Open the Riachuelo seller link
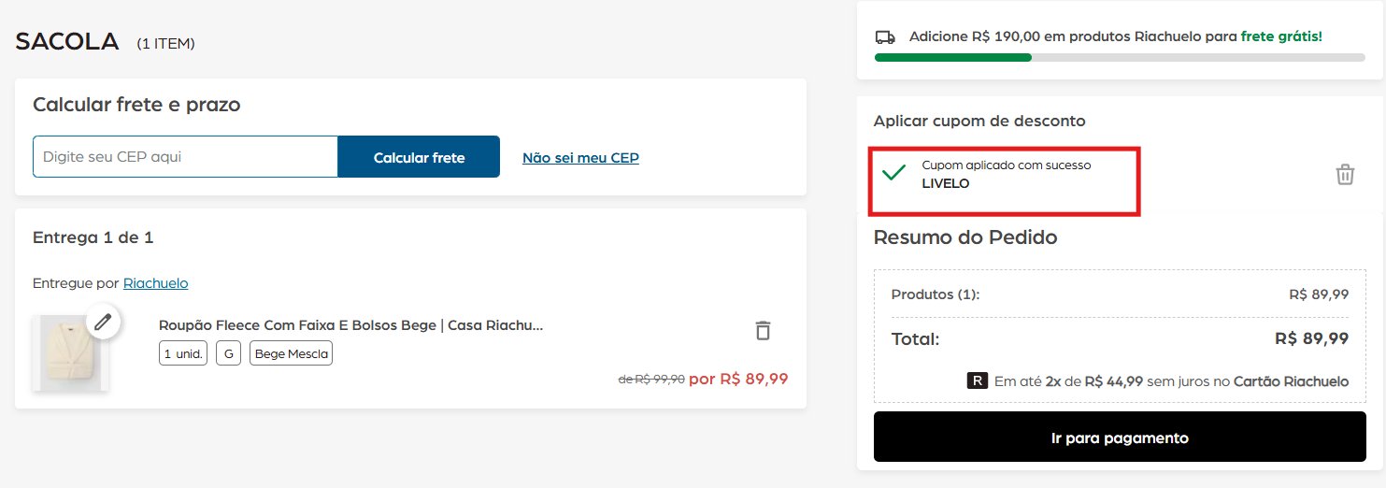The image size is (1386, 488). click(x=156, y=282)
